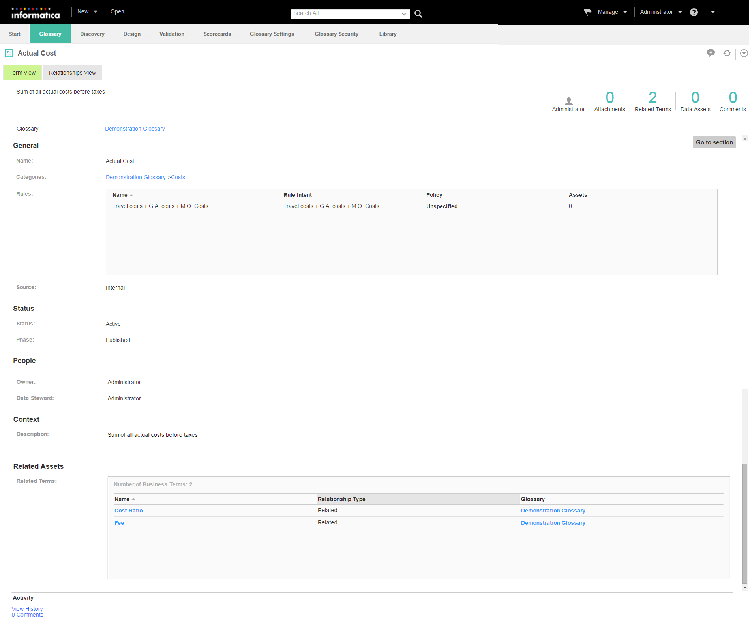Image resolution: width=750 pixels, height=619 pixels.
Task: Click the Relationship Type column header
Action: [x=418, y=499]
